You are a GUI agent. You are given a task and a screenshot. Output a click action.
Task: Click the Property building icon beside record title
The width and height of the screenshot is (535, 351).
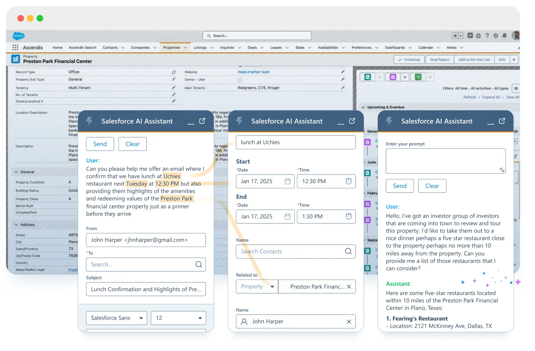point(16,59)
